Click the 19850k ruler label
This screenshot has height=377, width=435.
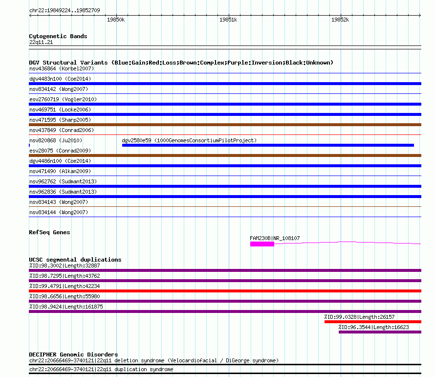116,20
